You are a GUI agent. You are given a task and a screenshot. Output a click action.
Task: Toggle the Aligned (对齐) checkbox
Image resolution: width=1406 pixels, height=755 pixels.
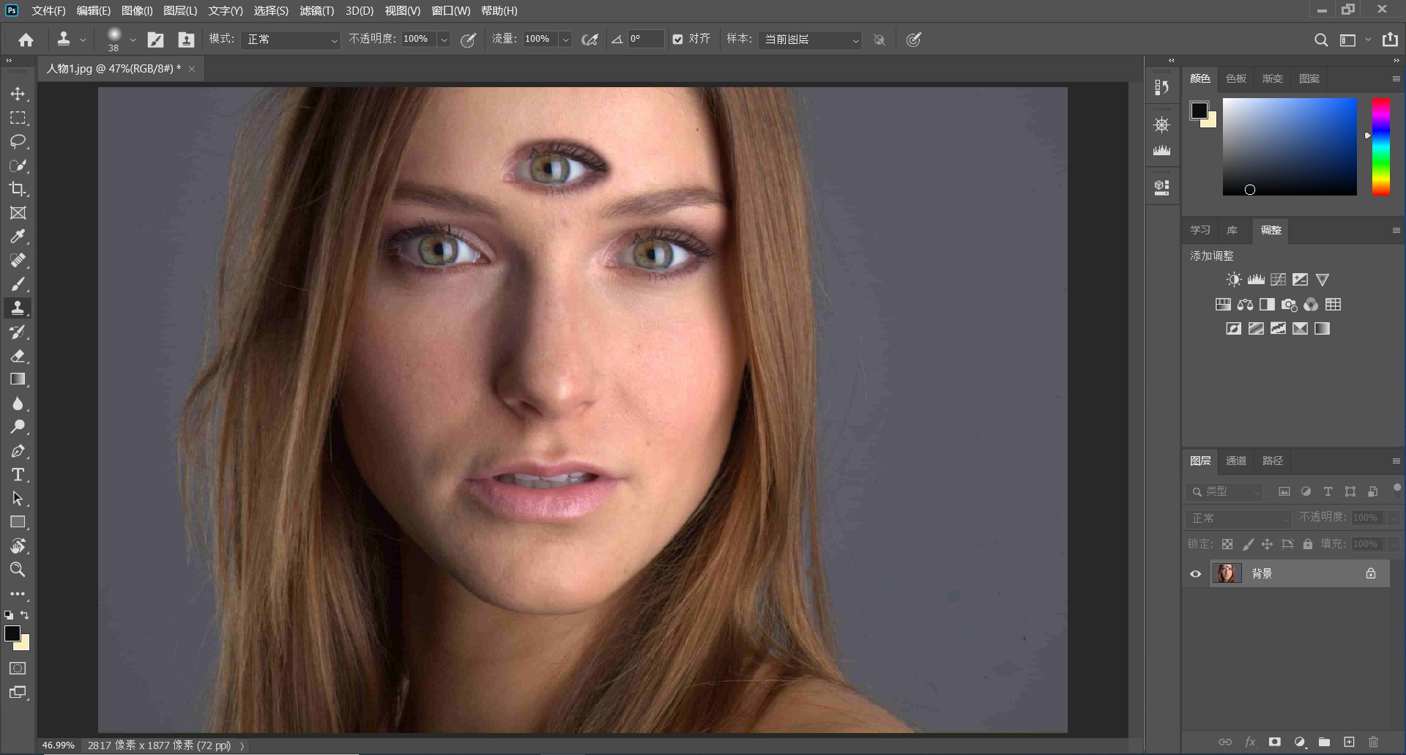tap(677, 40)
